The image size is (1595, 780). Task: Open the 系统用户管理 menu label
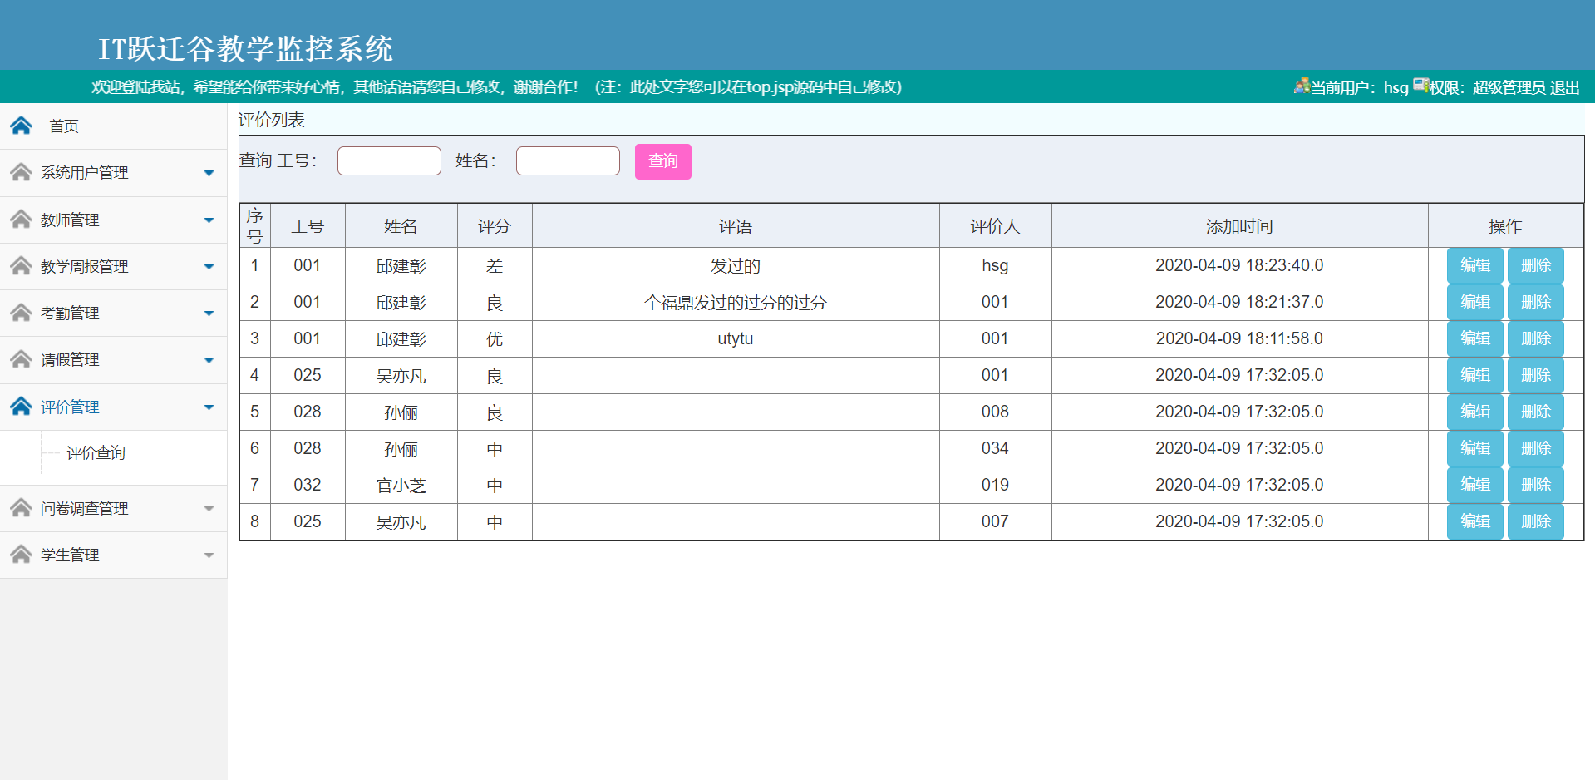(x=85, y=173)
